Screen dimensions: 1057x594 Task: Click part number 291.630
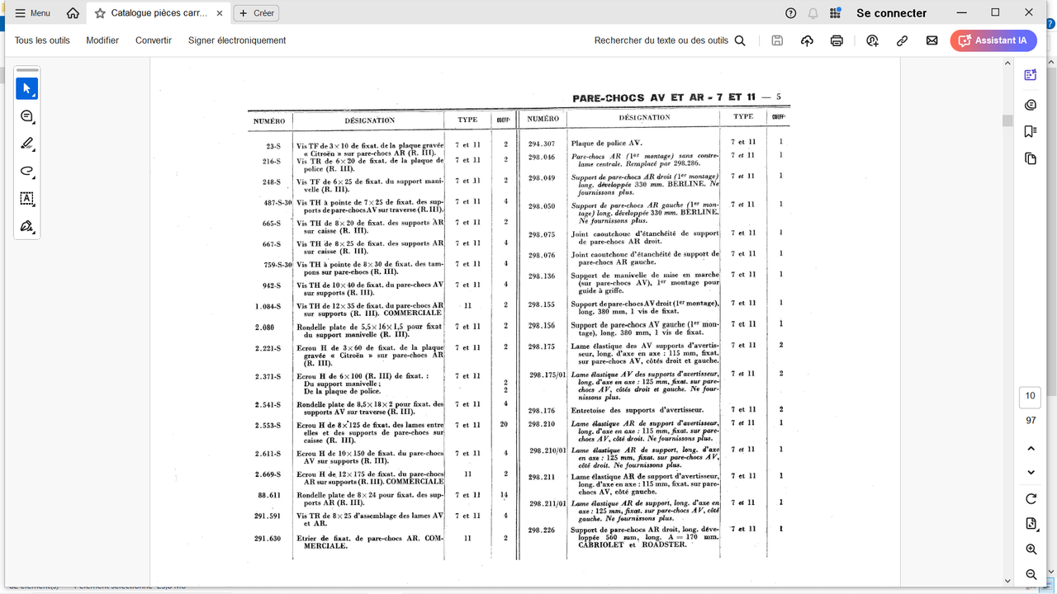tap(268, 539)
